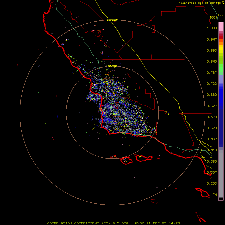Click the gray color band near scale bottom
225x225 pixels.
[221, 174]
